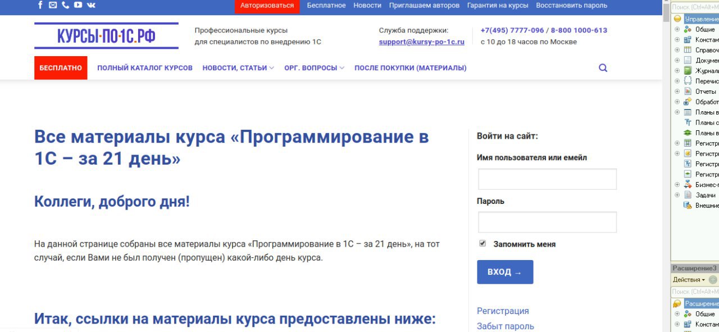Click the Бизнес-процессы icon in tree
The height and width of the screenshot is (332, 719).
688,184
